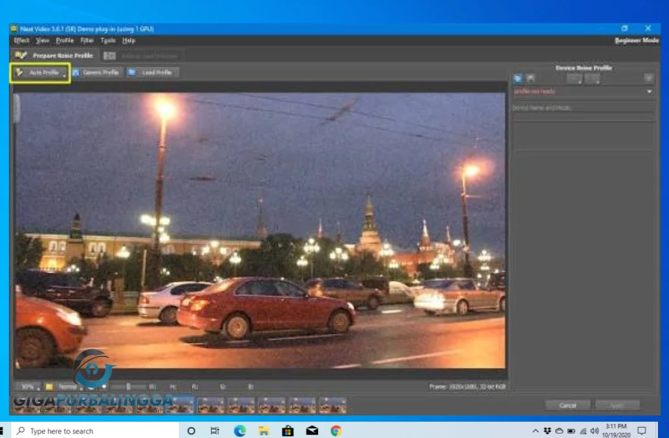This screenshot has height=438, width=669.
Task: Click the left edge handle of the viewer
Action: [16, 109]
